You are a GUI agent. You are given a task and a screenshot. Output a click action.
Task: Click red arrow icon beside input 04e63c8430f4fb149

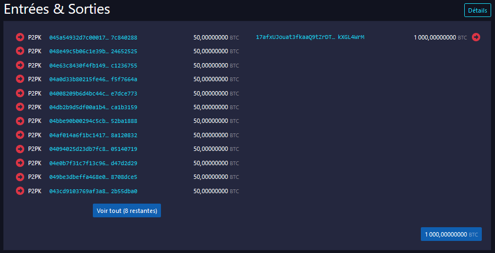click(x=20, y=65)
